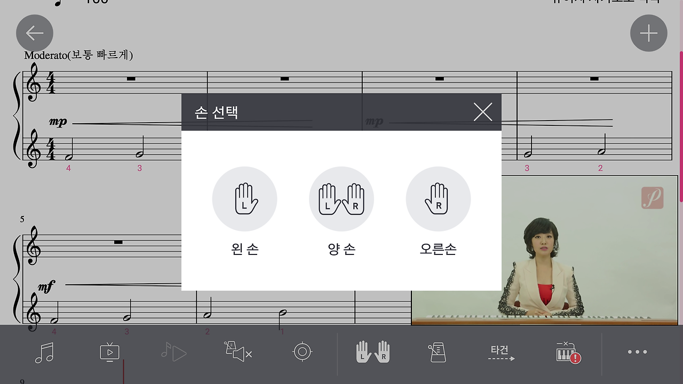
Task: Start the note playback icon
Action: (173, 353)
